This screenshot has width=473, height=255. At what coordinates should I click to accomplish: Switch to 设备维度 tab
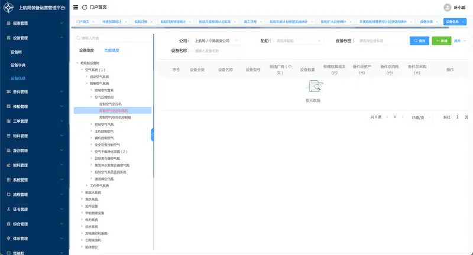[x=86, y=50]
